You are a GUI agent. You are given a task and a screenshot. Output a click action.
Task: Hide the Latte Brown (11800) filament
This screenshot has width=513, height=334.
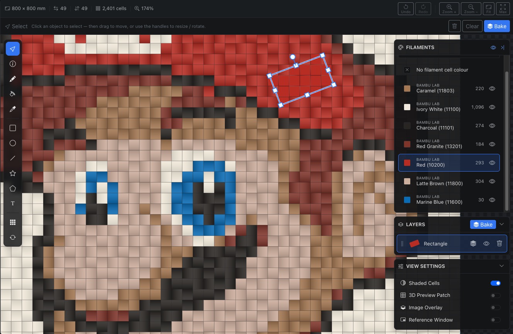pyautogui.click(x=492, y=181)
